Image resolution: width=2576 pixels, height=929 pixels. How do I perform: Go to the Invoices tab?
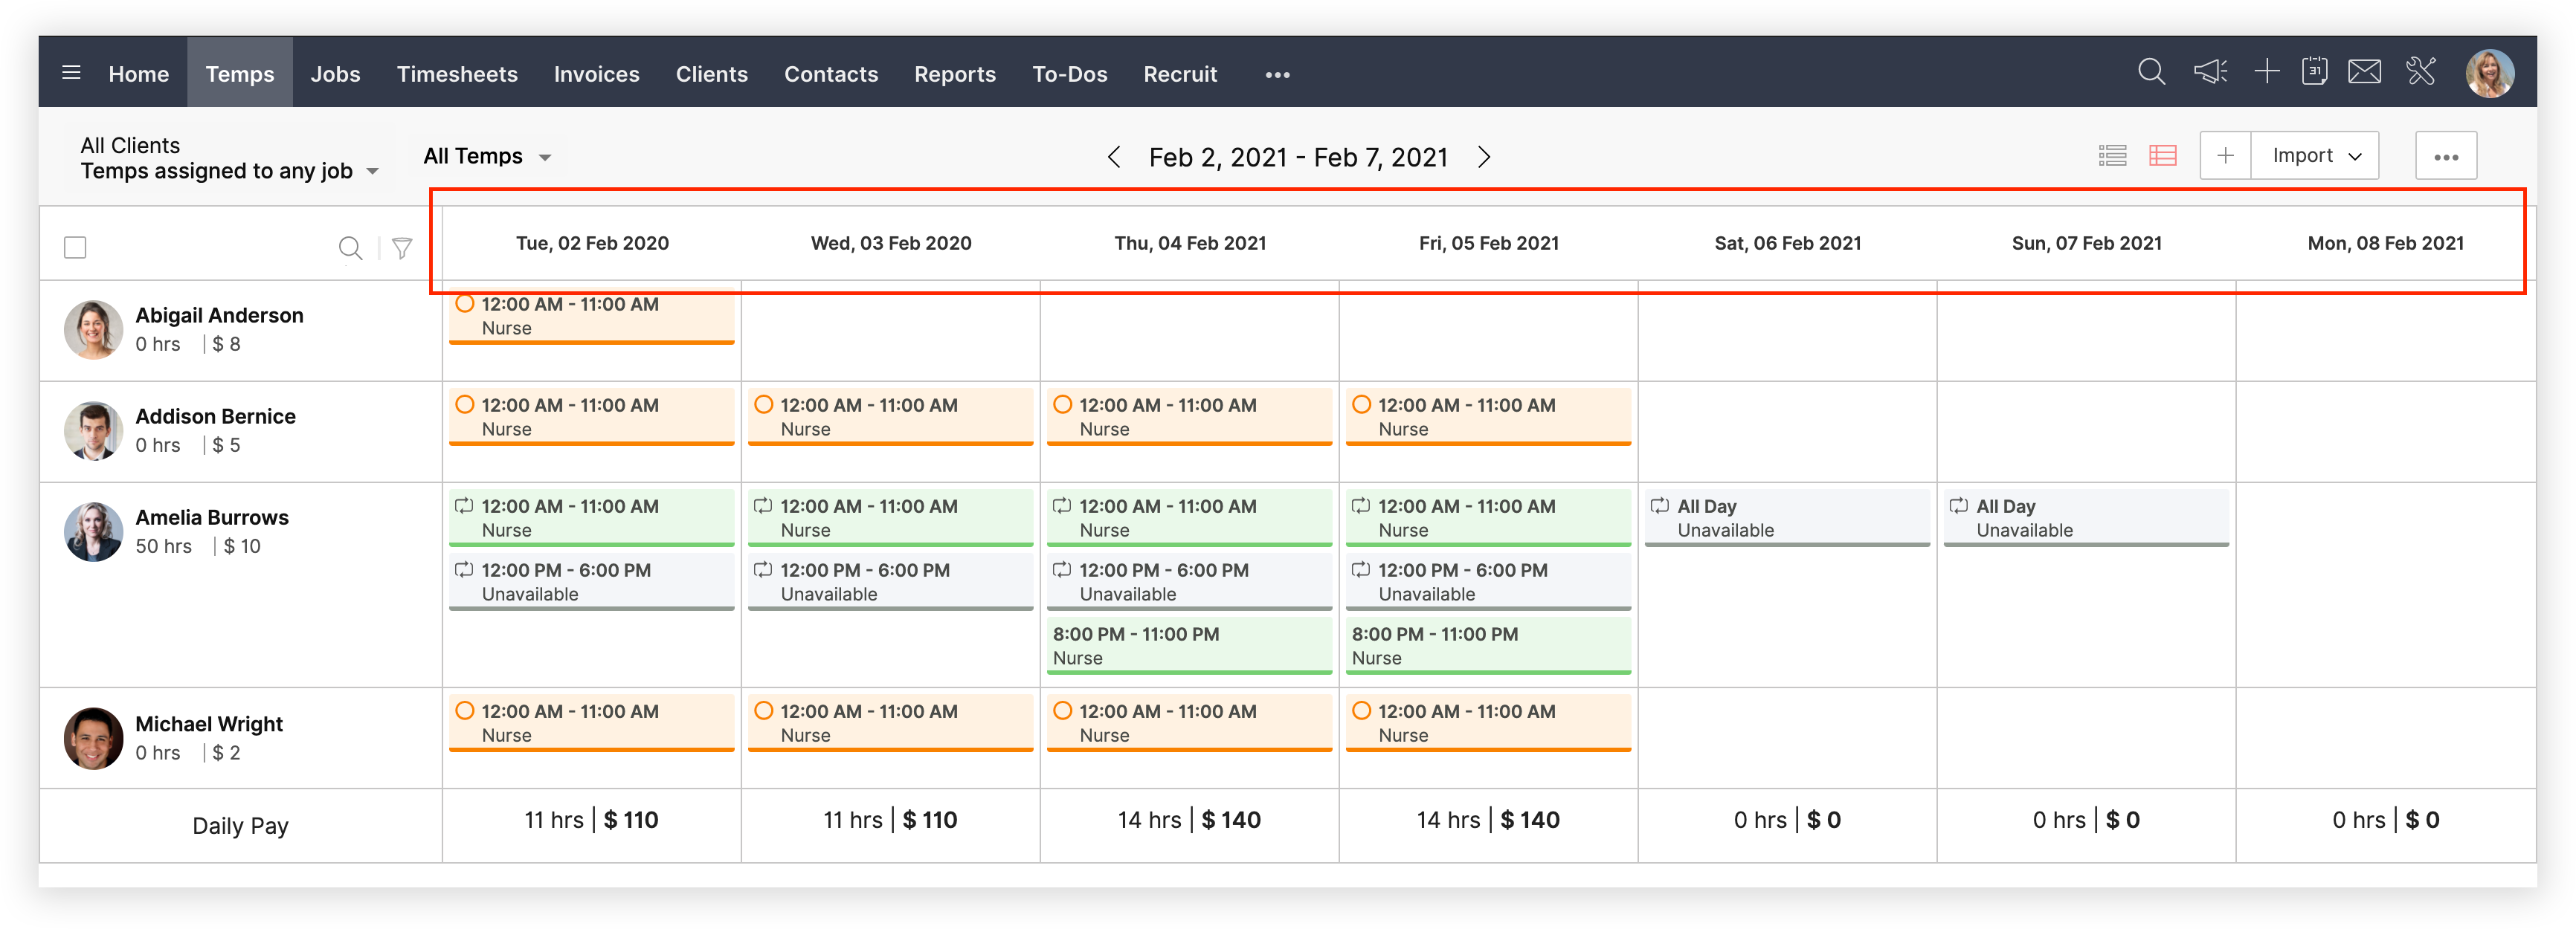pos(596,74)
